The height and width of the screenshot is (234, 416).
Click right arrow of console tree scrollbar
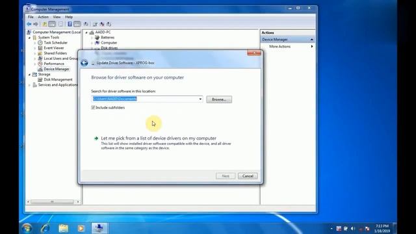pos(78,202)
